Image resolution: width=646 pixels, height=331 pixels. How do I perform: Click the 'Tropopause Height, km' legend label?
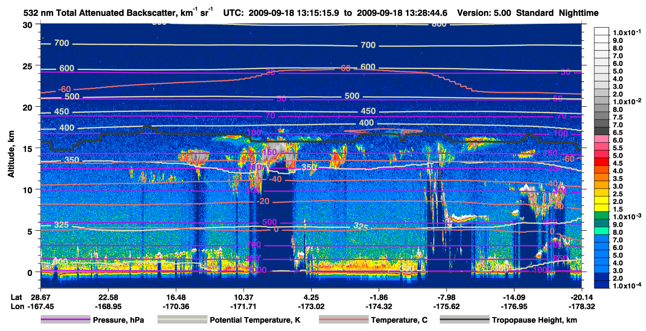(535, 320)
